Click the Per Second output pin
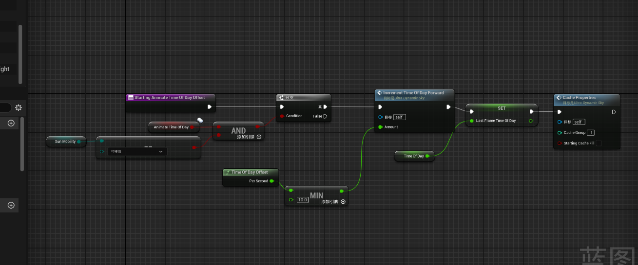This screenshot has height=265, width=638. pos(272,181)
